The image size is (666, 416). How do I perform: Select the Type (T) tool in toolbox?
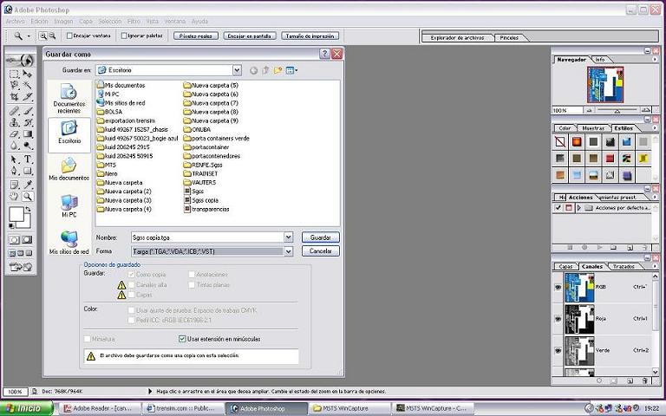(x=28, y=159)
